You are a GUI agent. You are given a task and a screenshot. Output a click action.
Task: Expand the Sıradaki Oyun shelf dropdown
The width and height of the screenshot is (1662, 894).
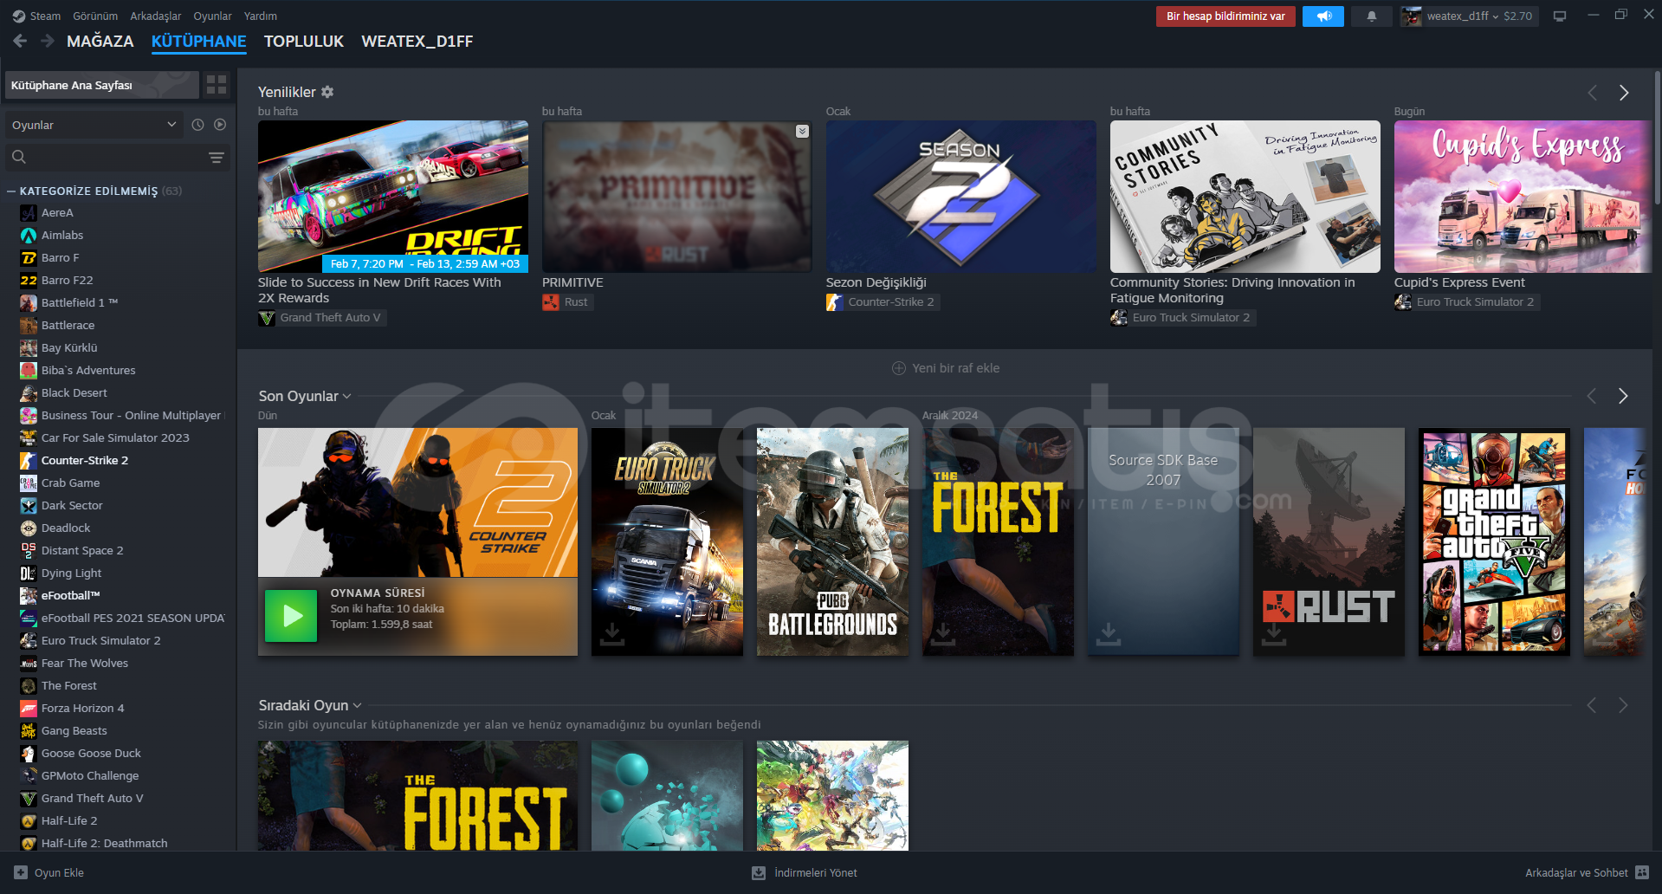(x=357, y=705)
